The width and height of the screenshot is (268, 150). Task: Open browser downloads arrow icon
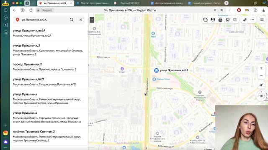263,10
